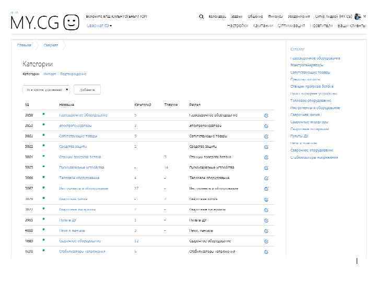
Task: Click edit icon for Пульты ДУ row
Action: (x=266, y=220)
